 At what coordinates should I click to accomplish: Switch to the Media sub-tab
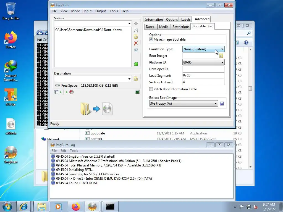point(164,27)
